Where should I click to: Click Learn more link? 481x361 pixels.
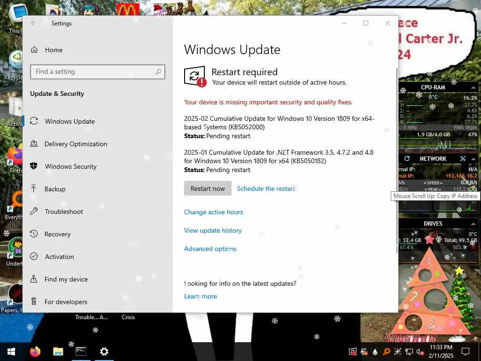coord(200,296)
